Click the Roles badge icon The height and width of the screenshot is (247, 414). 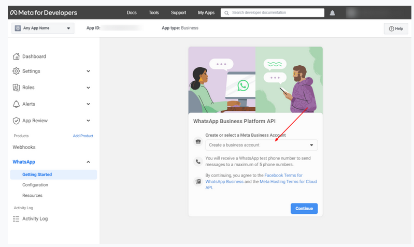(x=16, y=88)
